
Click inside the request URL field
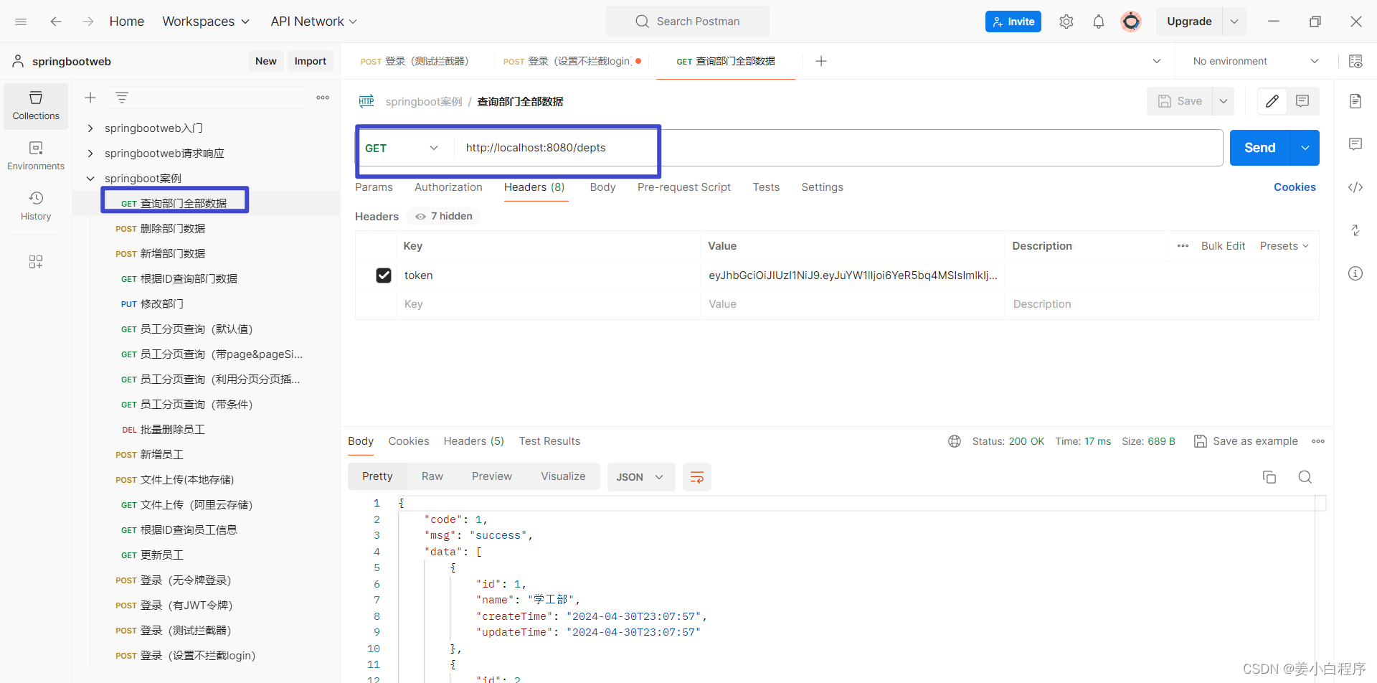point(717,148)
